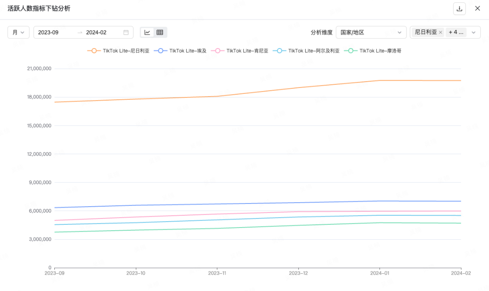The height and width of the screenshot is (291, 489).
Task: Close the active users drill-down dialog
Action: (477, 9)
